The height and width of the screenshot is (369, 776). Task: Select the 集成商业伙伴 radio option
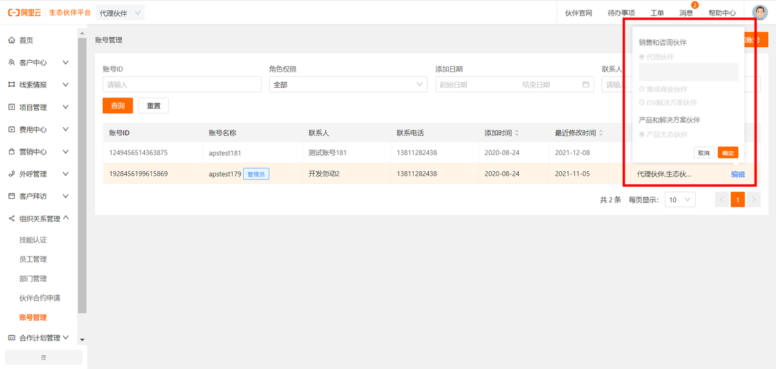click(x=641, y=89)
